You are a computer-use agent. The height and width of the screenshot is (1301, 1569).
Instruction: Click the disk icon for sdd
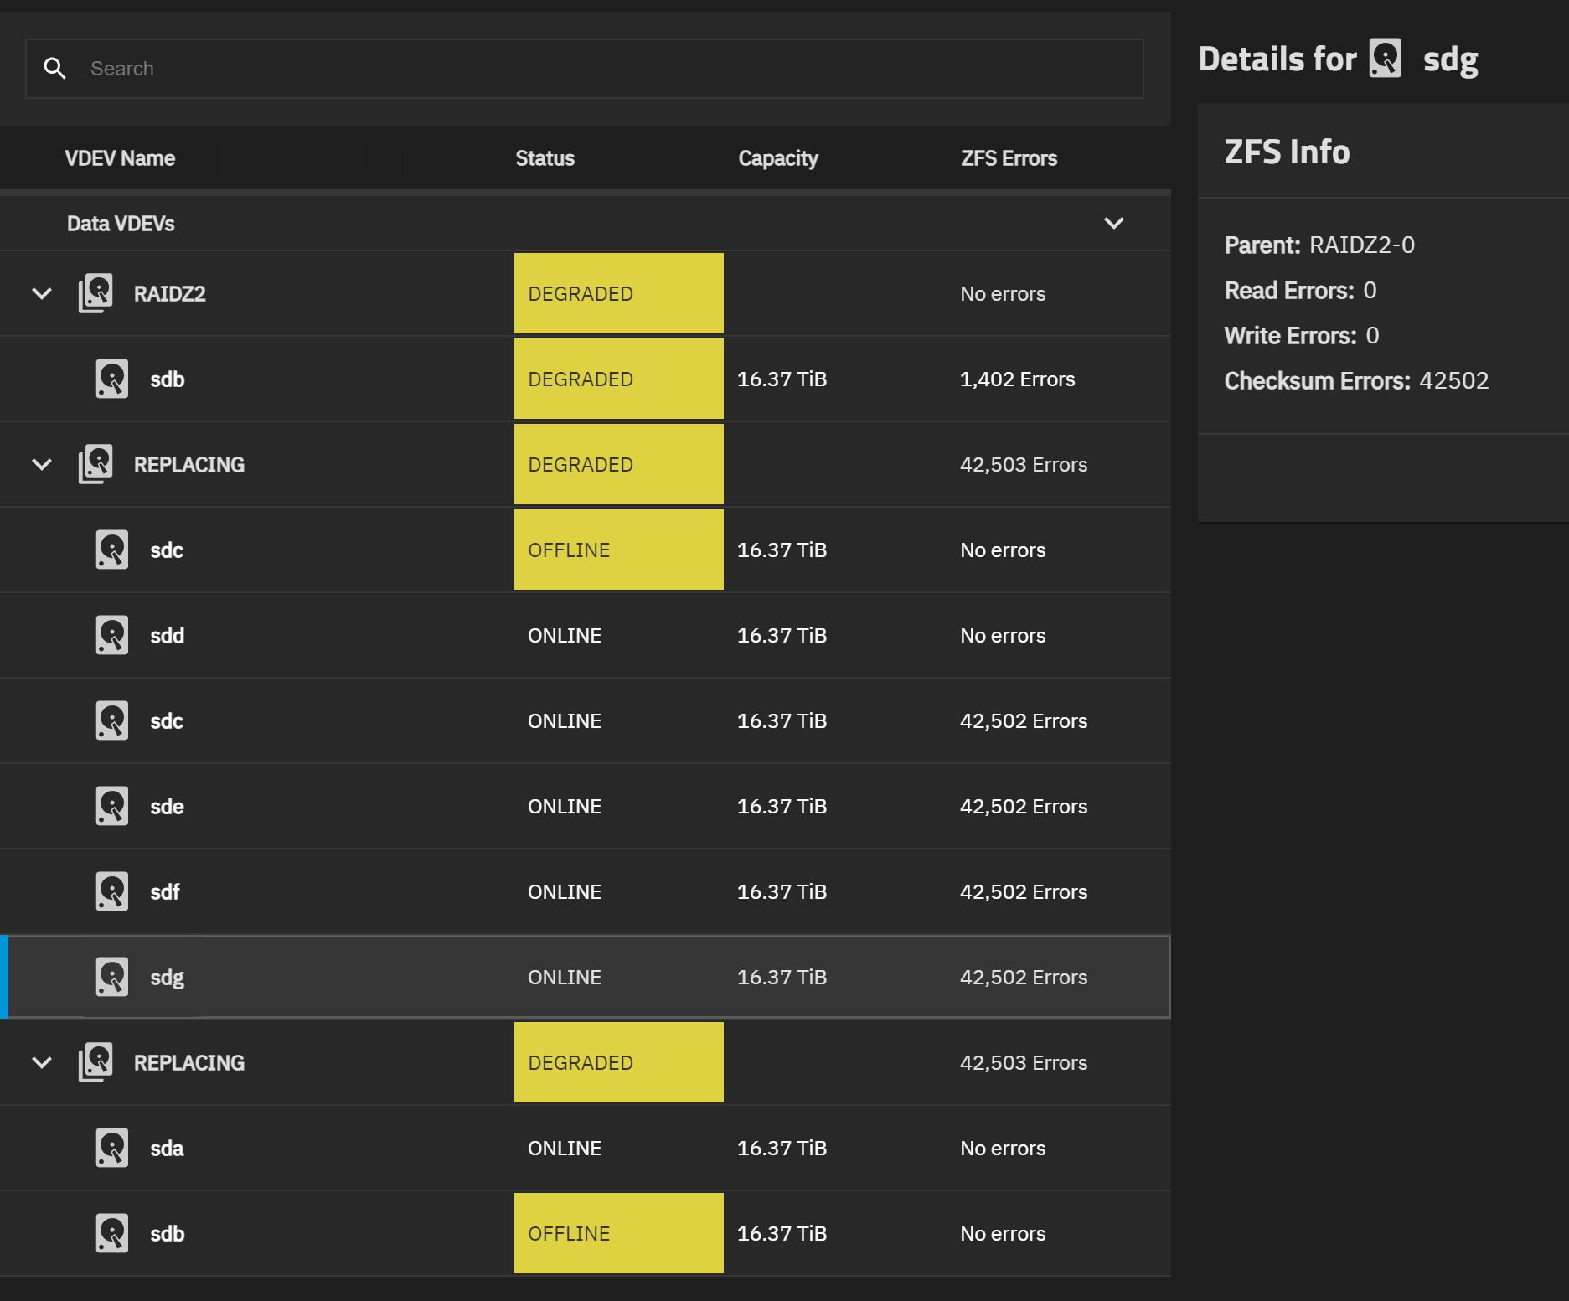point(111,635)
